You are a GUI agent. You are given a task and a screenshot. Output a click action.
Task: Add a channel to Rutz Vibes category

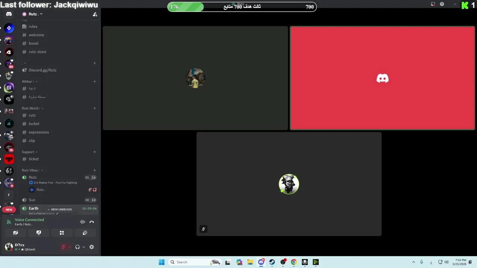95,170
